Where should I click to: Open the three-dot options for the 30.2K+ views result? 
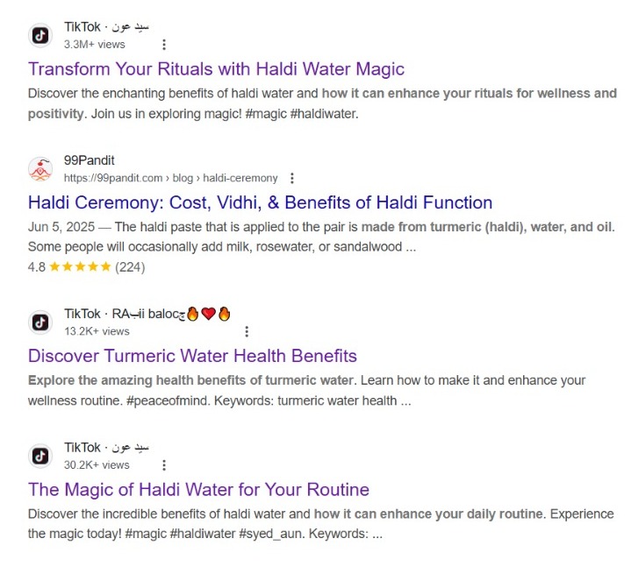[x=164, y=465]
